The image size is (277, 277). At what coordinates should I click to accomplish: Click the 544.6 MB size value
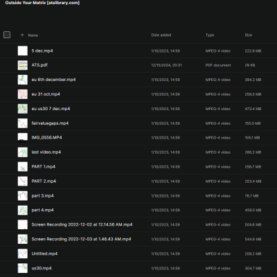tap(253, 239)
